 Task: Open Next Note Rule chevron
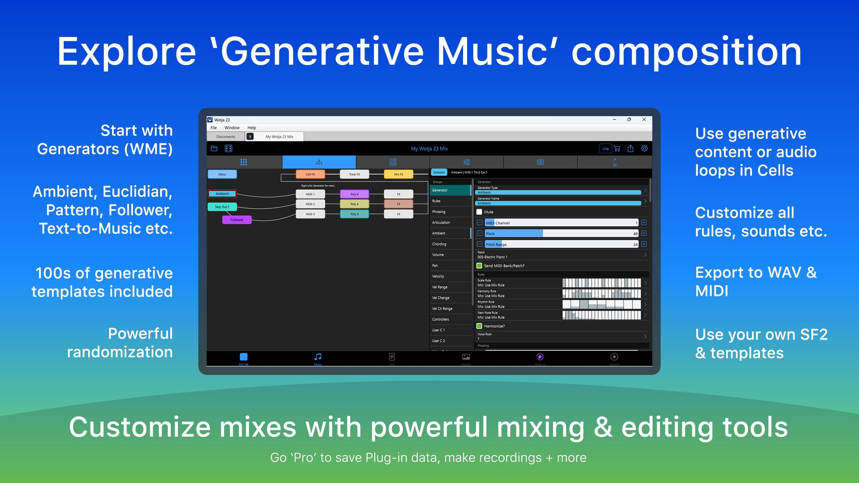point(645,315)
